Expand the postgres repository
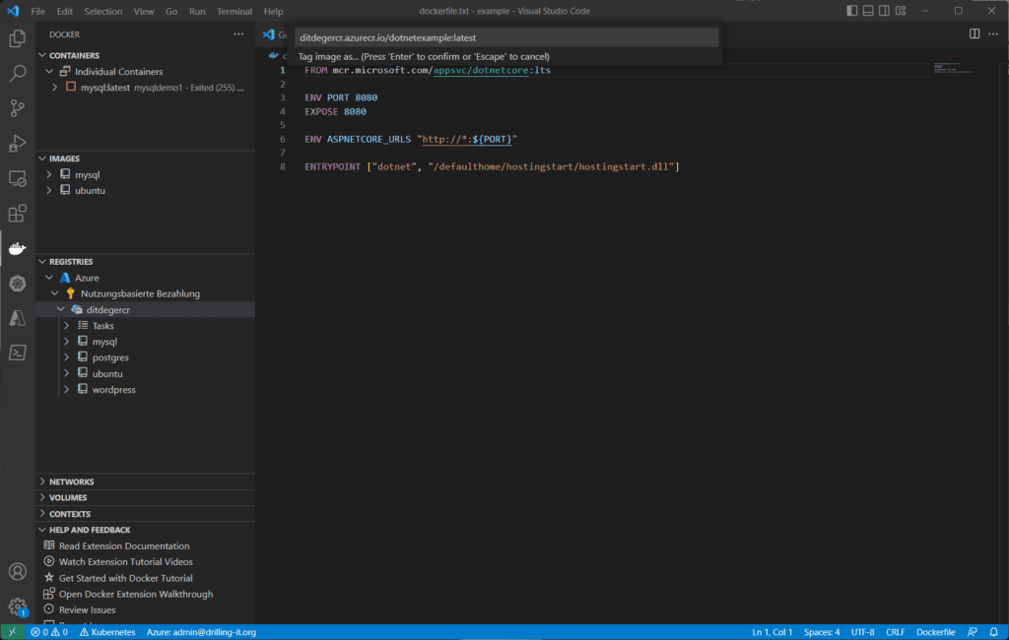1009x640 pixels. 67,357
